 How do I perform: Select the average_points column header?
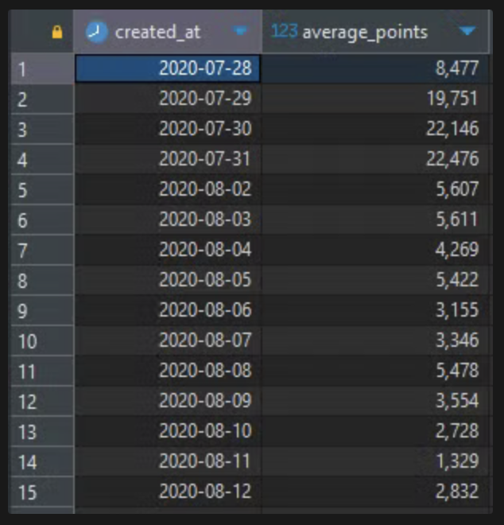click(x=375, y=31)
